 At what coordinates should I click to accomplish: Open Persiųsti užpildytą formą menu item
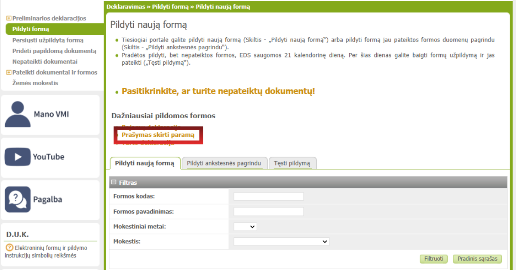point(48,40)
